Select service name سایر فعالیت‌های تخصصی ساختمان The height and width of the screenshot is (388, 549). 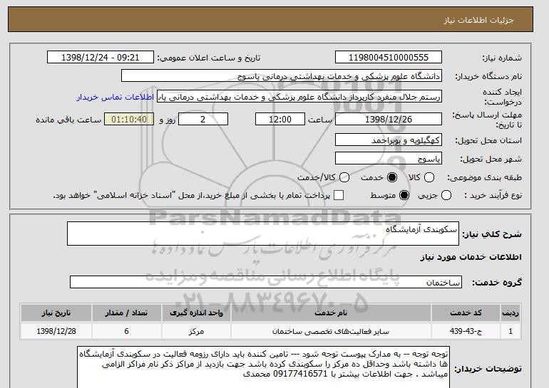pyautogui.click(x=331, y=330)
